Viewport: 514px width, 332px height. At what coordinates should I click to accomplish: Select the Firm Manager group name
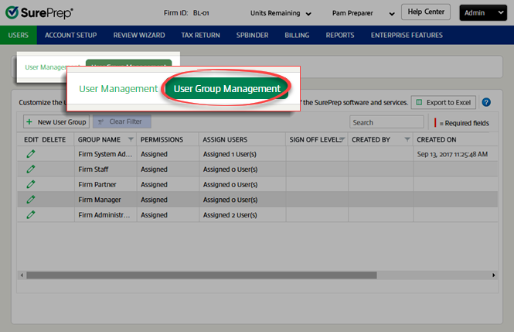click(100, 200)
